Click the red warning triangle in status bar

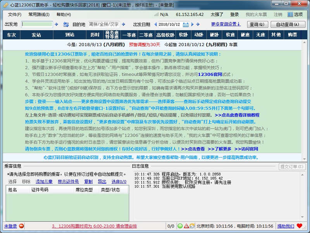point(186,226)
